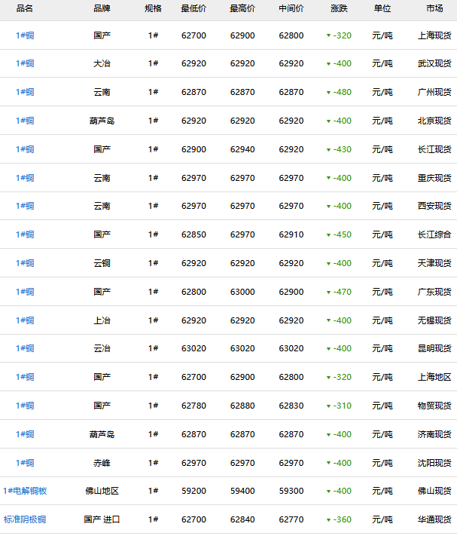Viewport: 457px width, 536px height.
Task: Click the down arrow beside -310
Action: point(328,406)
